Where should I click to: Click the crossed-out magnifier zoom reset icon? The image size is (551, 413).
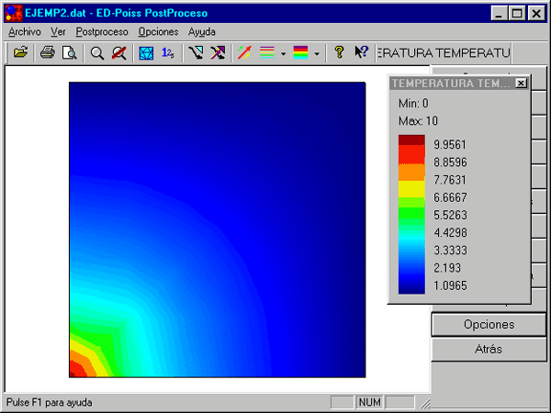(118, 52)
